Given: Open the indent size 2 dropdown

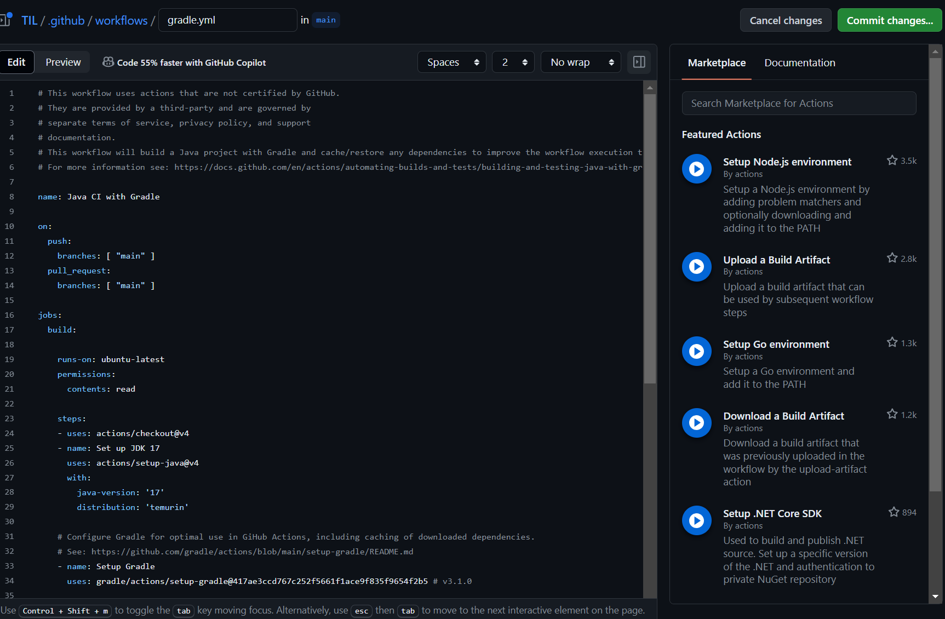Looking at the screenshot, I should 513,62.
